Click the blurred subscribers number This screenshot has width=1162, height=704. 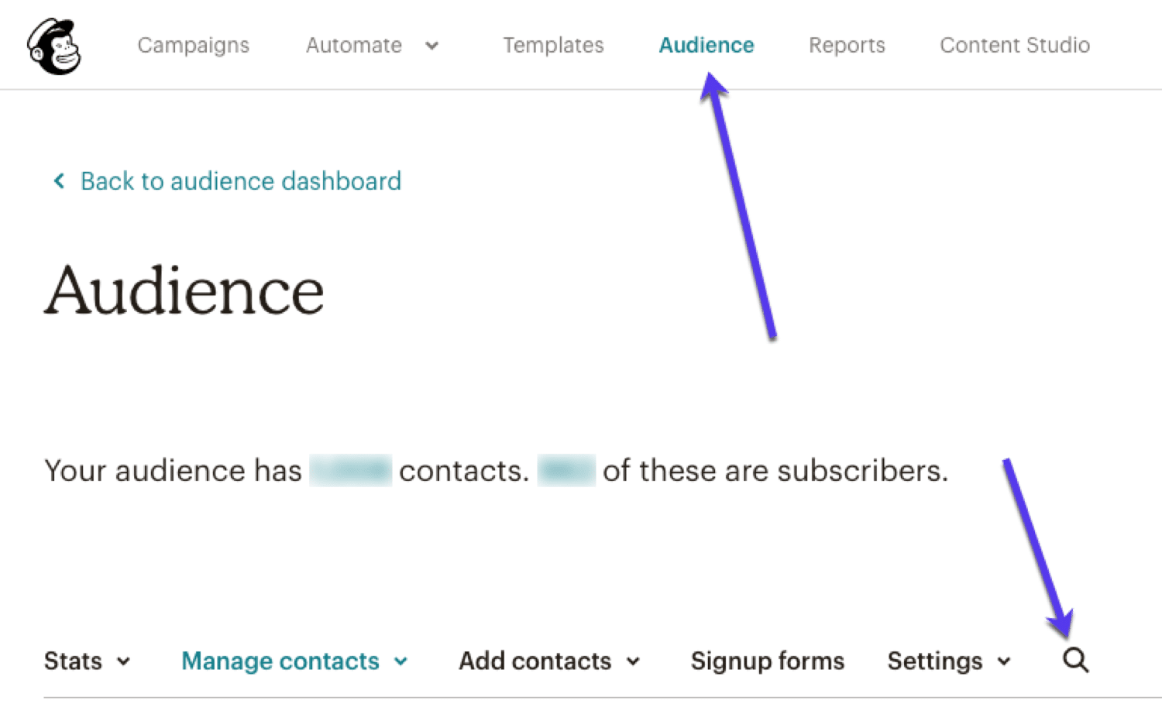pyautogui.click(x=566, y=469)
